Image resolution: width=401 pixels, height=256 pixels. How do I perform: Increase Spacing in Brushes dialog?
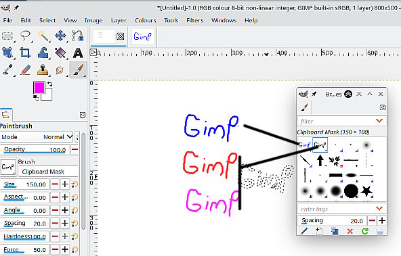[382, 221]
